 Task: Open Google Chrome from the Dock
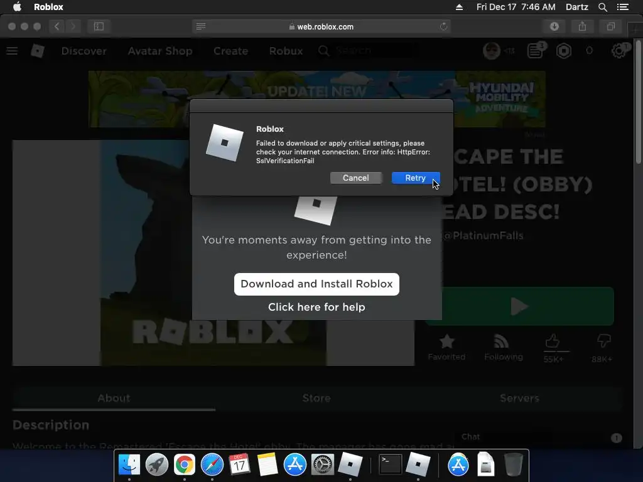pos(184,465)
